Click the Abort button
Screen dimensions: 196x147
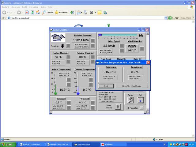coord(105,86)
